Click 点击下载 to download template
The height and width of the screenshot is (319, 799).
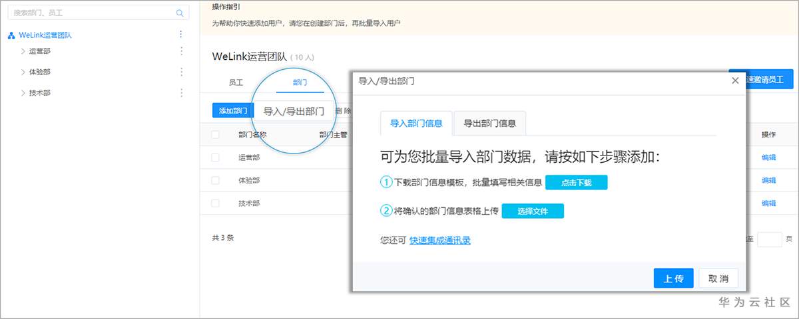coord(576,182)
